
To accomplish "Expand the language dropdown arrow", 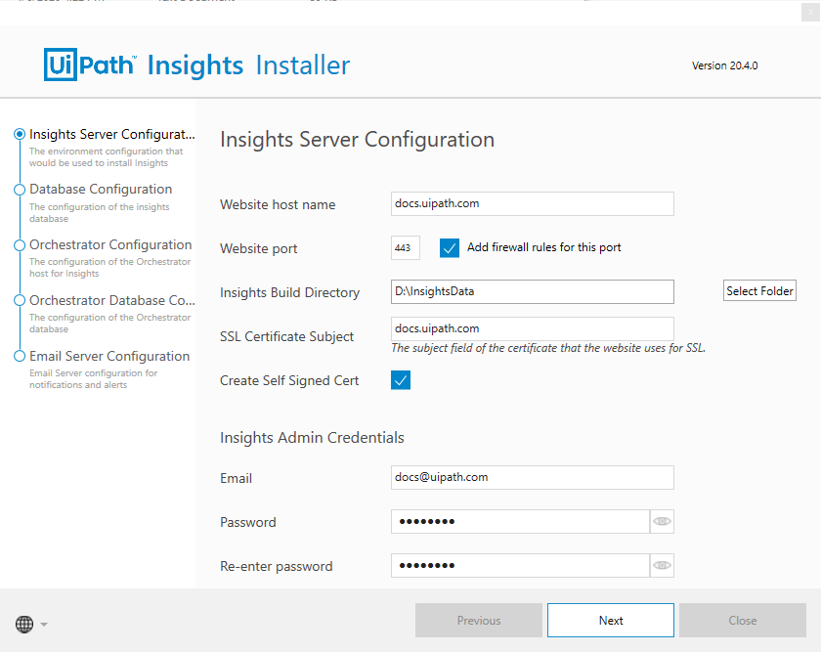I will pos(44,625).
